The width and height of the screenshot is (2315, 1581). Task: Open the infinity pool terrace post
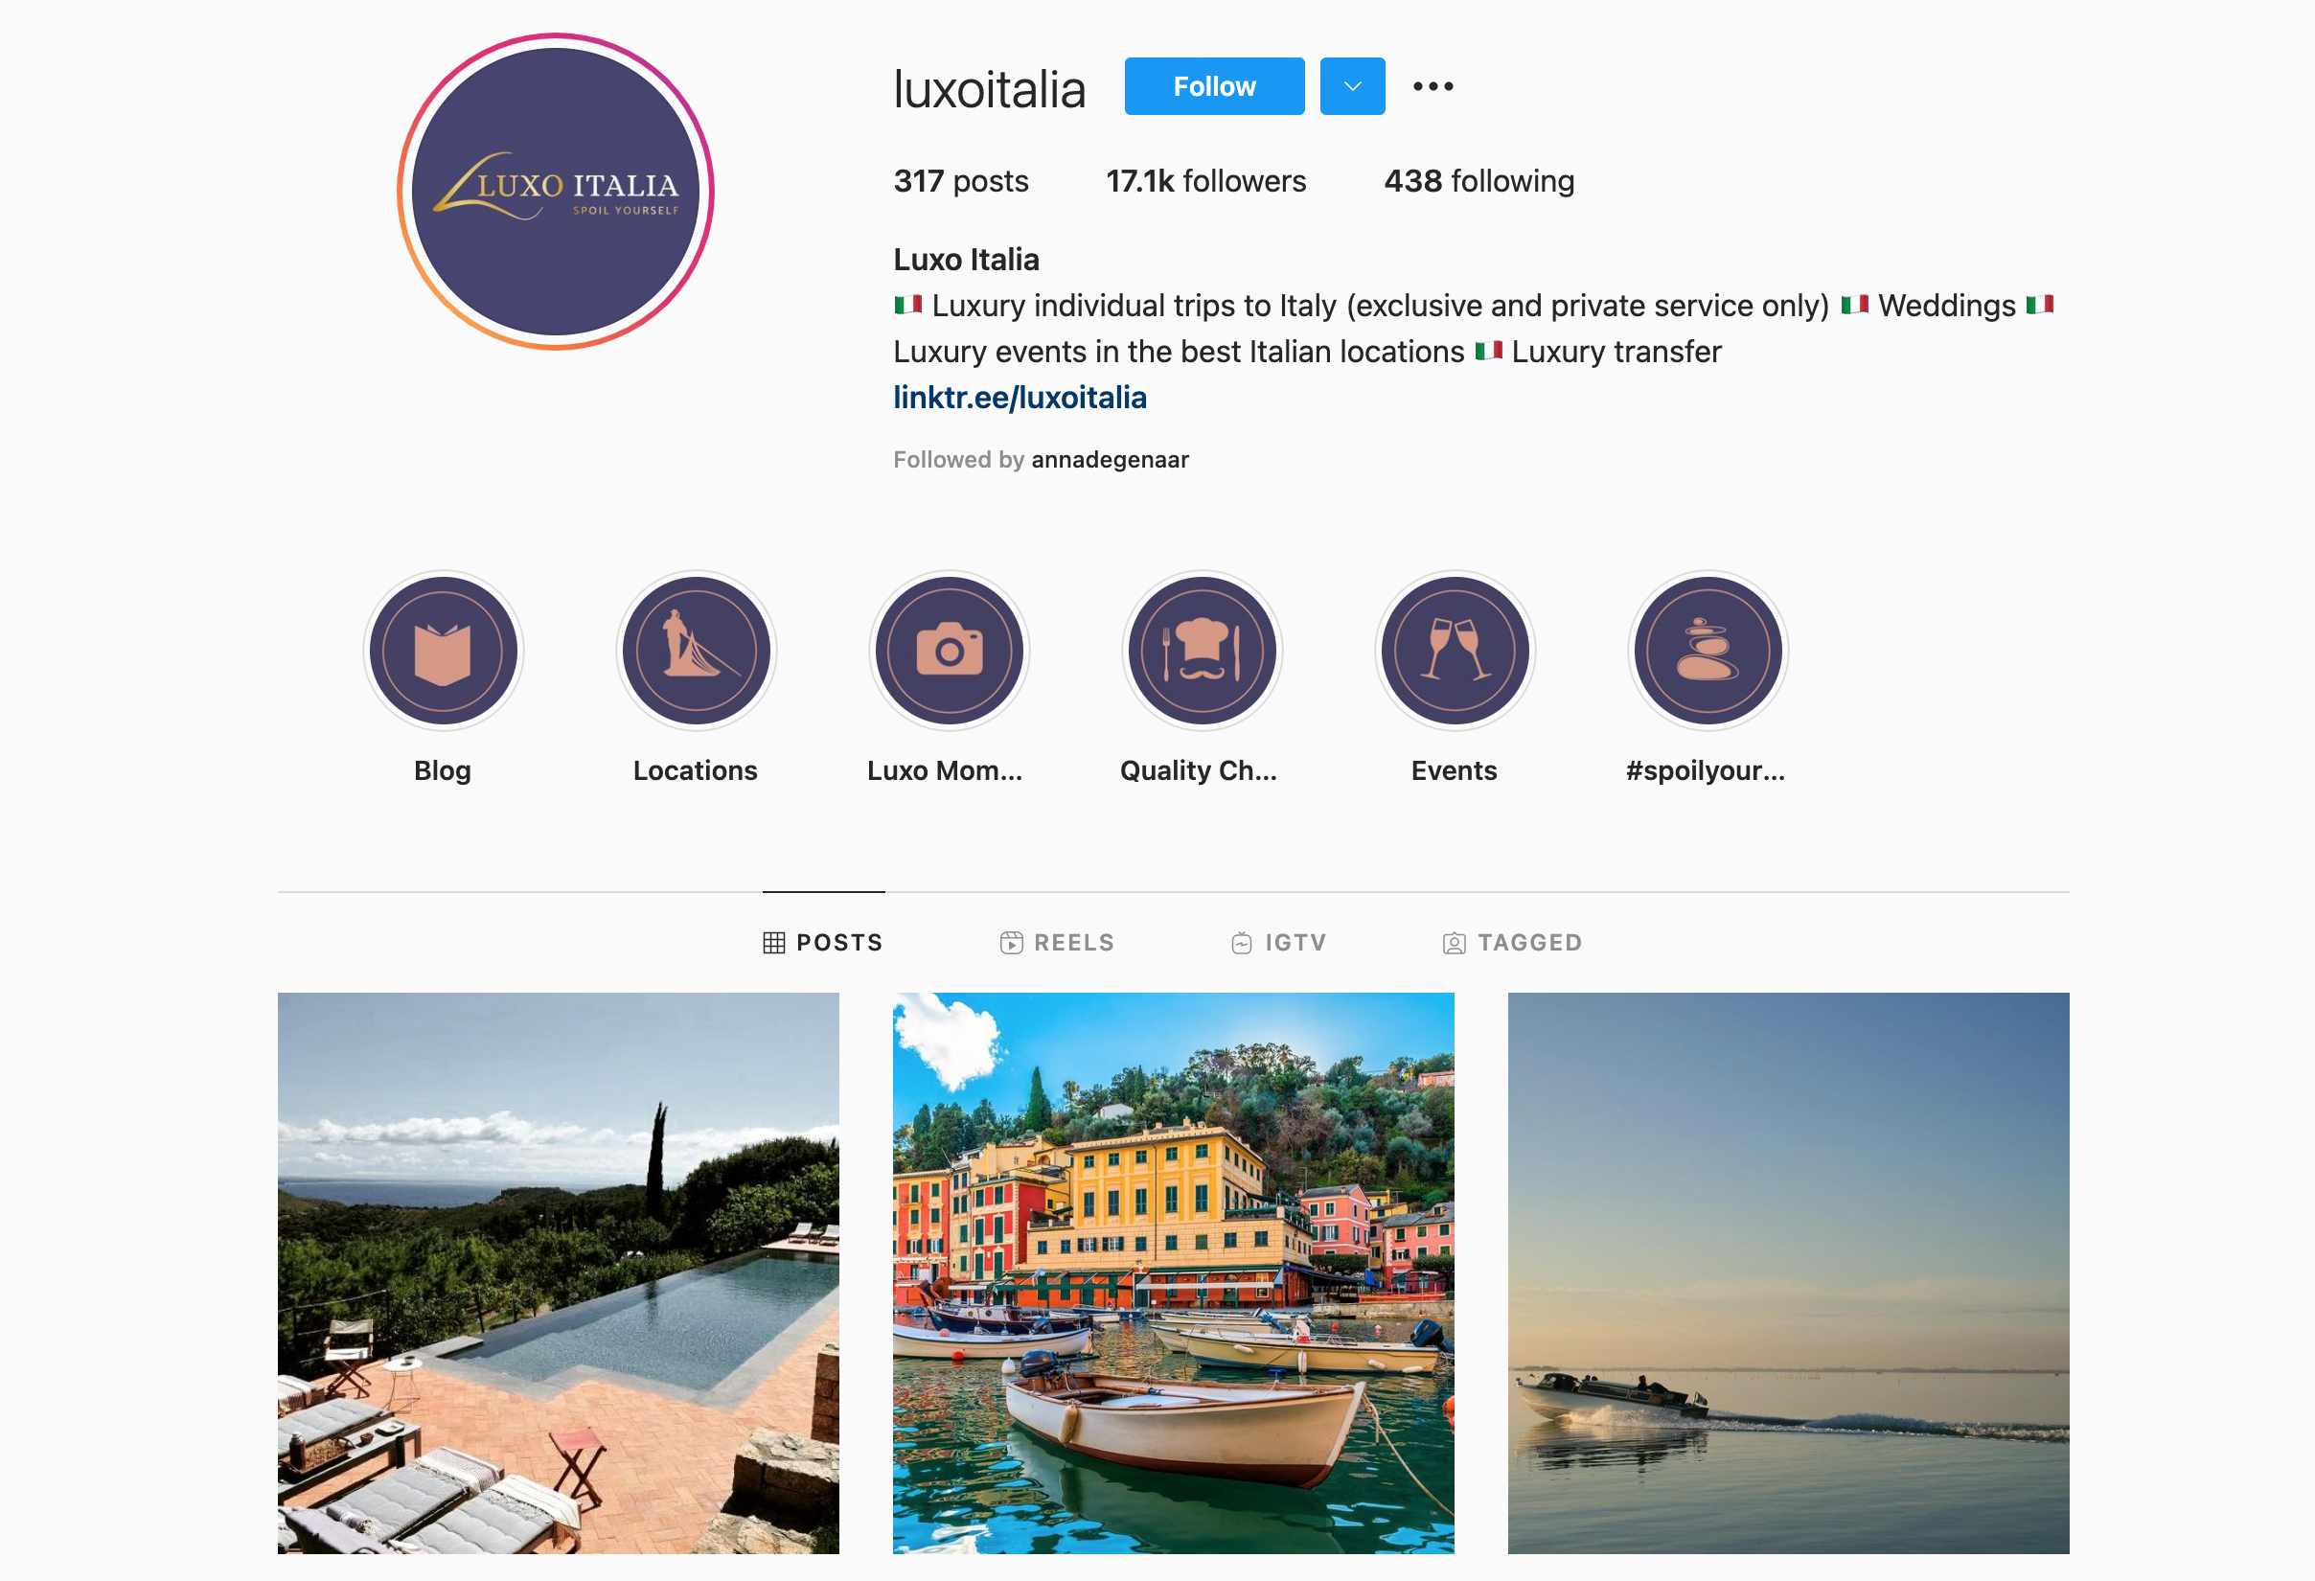(x=558, y=1272)
